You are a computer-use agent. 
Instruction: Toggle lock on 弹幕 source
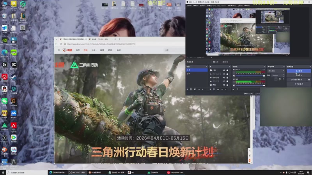[227, 85]
